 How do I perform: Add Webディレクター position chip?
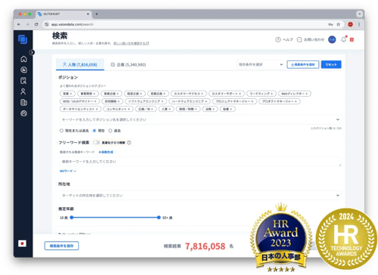[294, 94]
